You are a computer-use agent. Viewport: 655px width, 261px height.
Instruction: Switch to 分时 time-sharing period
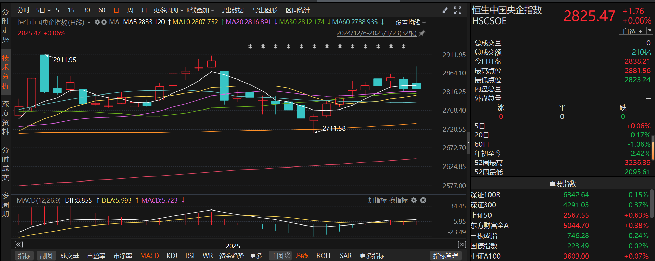click(x=23, y=10)
